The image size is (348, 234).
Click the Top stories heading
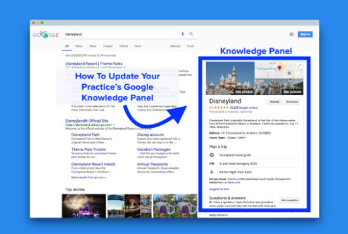(x=75, y=190)
